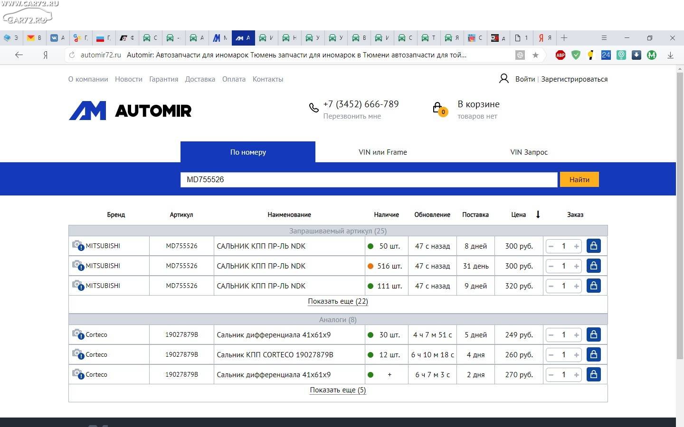Add 260 руб. Corteco seal to cart
684x427 pixels.
coord(594,354)
